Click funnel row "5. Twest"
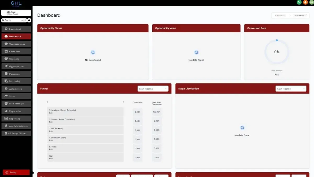 coord(85,148)
